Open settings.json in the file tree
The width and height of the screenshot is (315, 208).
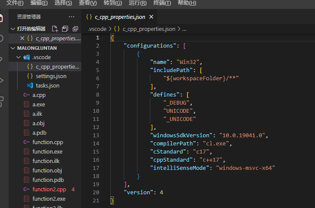[45, 76]
